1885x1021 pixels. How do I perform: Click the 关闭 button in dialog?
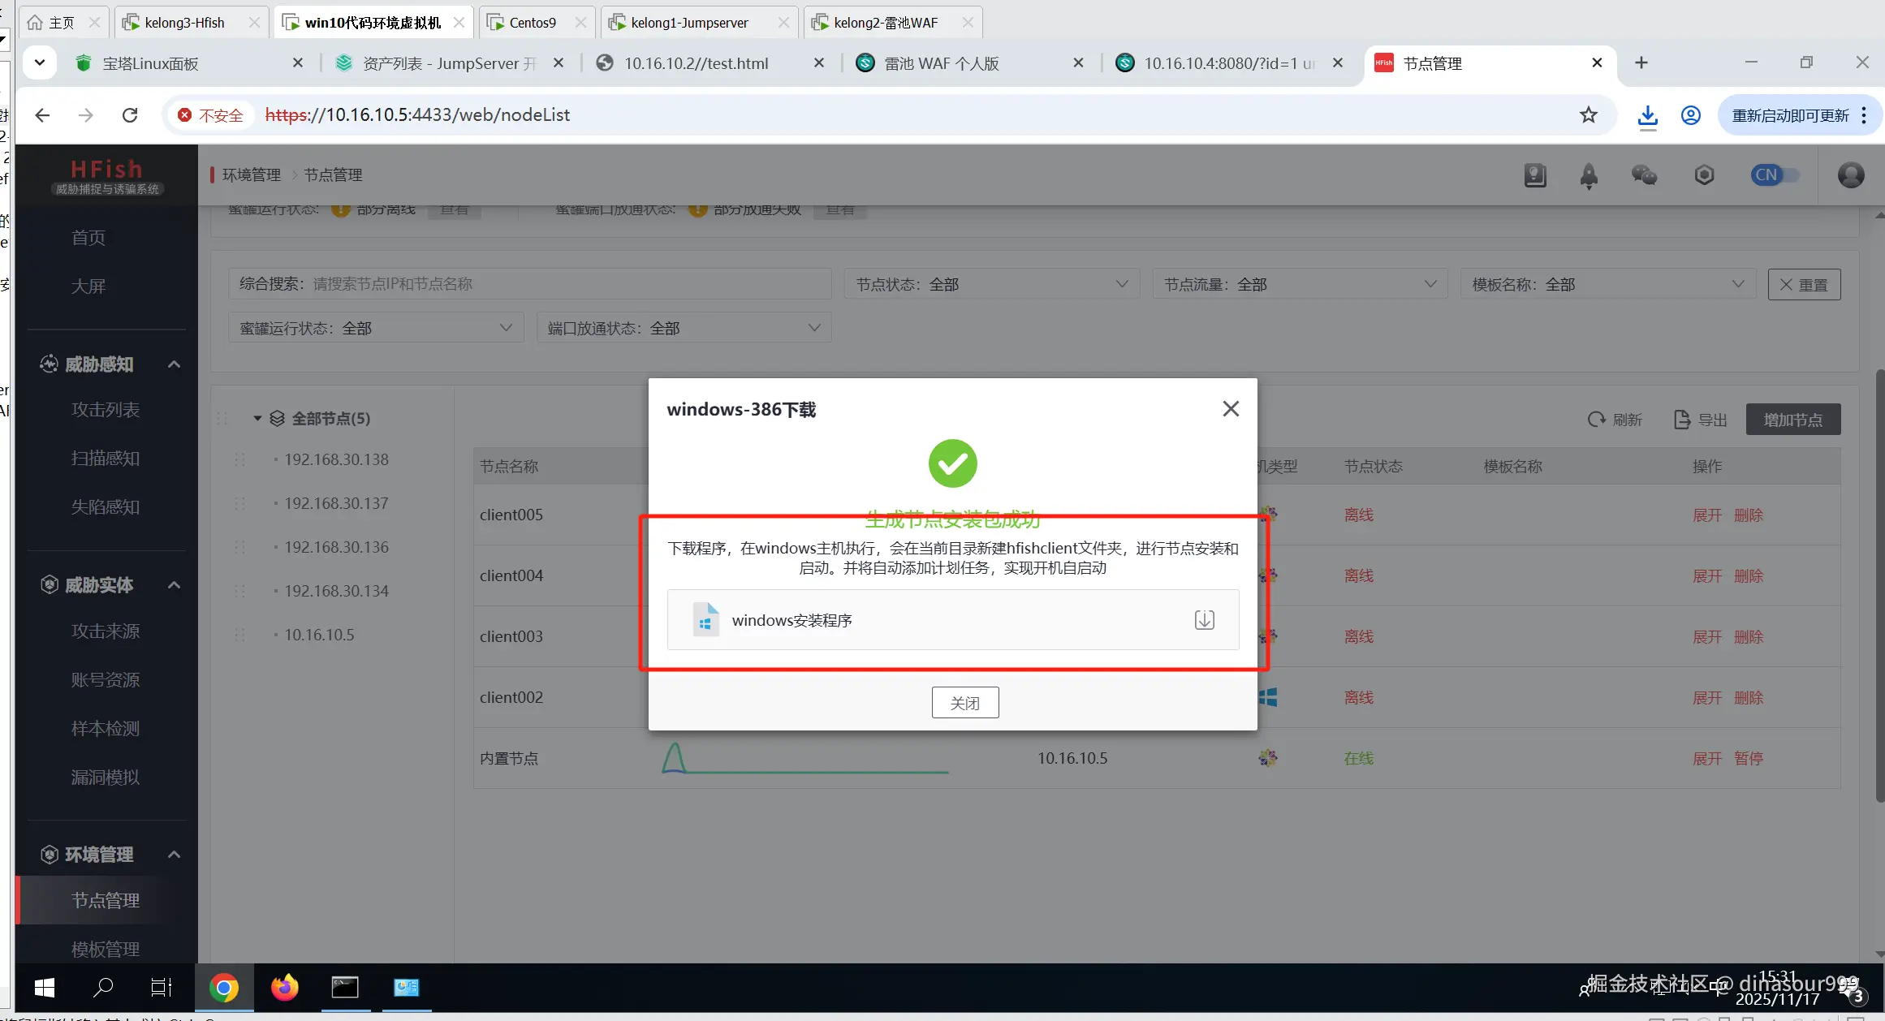click(x=964, y=703)
